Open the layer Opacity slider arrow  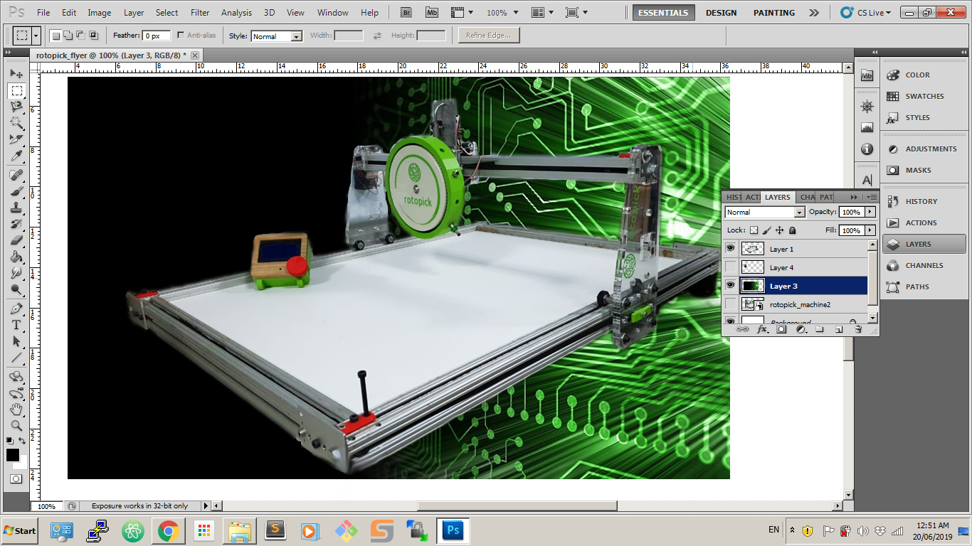coord(870,212)
